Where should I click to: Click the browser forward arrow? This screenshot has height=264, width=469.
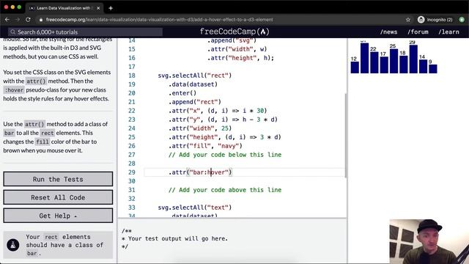18,20
